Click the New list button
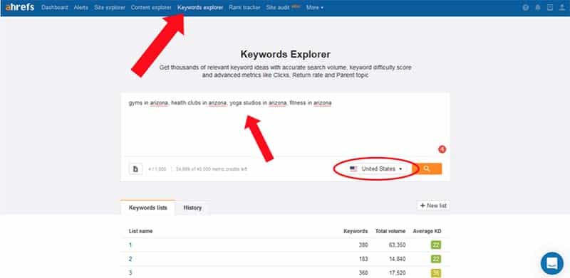 click(x=433, y=205)
